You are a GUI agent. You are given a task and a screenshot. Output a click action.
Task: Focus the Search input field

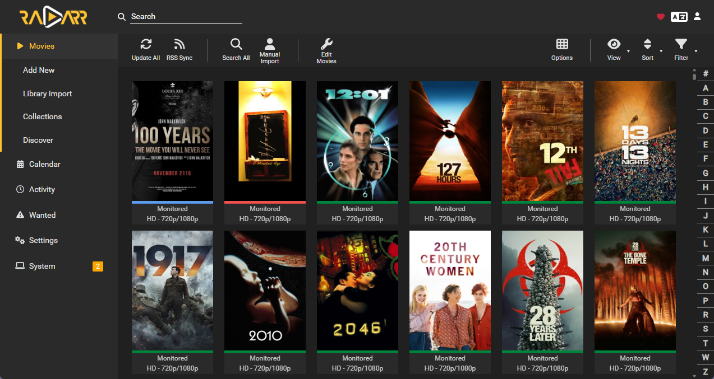pos(186,17)
